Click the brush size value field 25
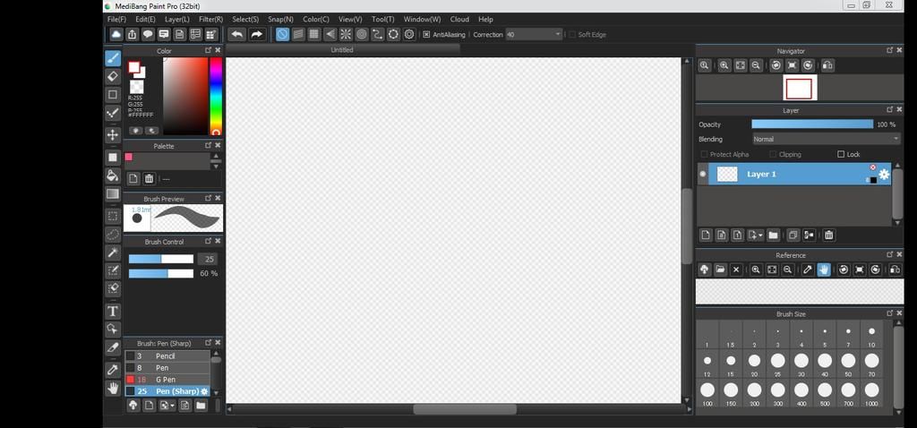The image size is (917, 428). click(207, 259)
